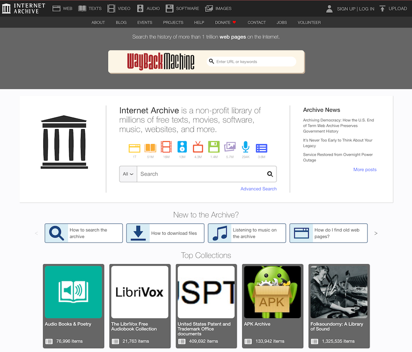Open How do I find old web pages card

tap(328, 233)
